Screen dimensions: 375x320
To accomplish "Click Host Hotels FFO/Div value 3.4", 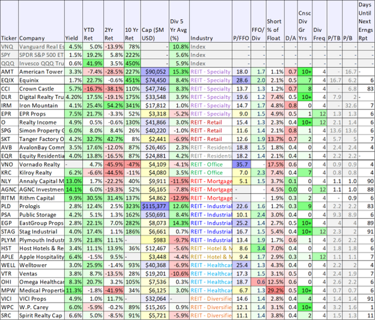I will [258, 248].
